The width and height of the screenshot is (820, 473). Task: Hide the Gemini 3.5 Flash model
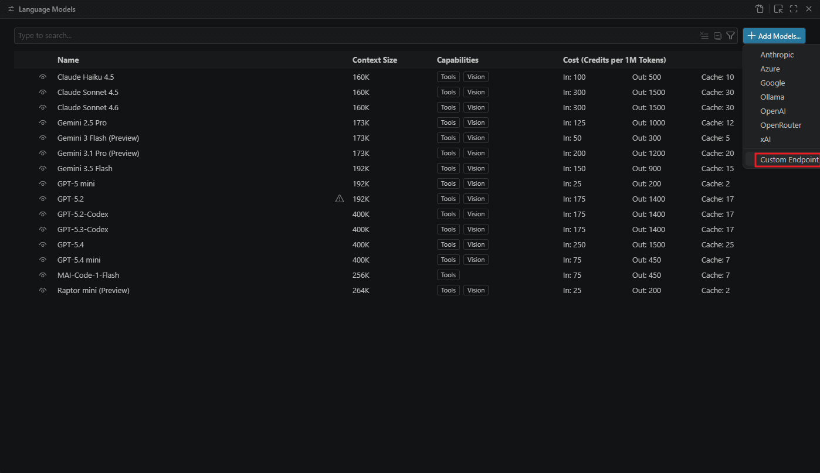(x=43, y=168)
